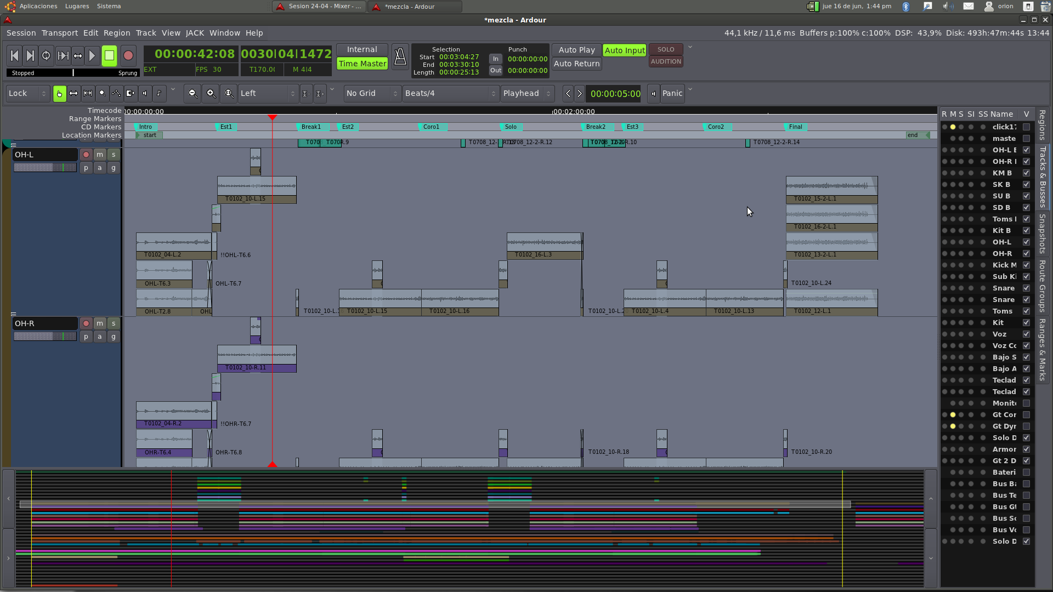Enable visibility checkbox for Monitor track

coord(1026,403)
